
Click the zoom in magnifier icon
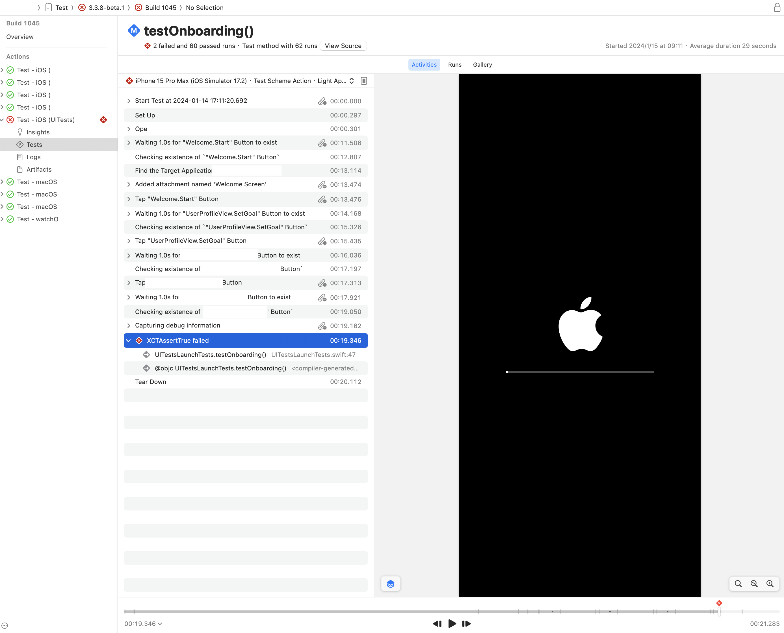click(770, 584)
